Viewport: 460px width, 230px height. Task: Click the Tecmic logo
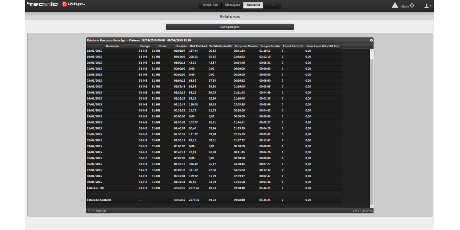[42, 5]
